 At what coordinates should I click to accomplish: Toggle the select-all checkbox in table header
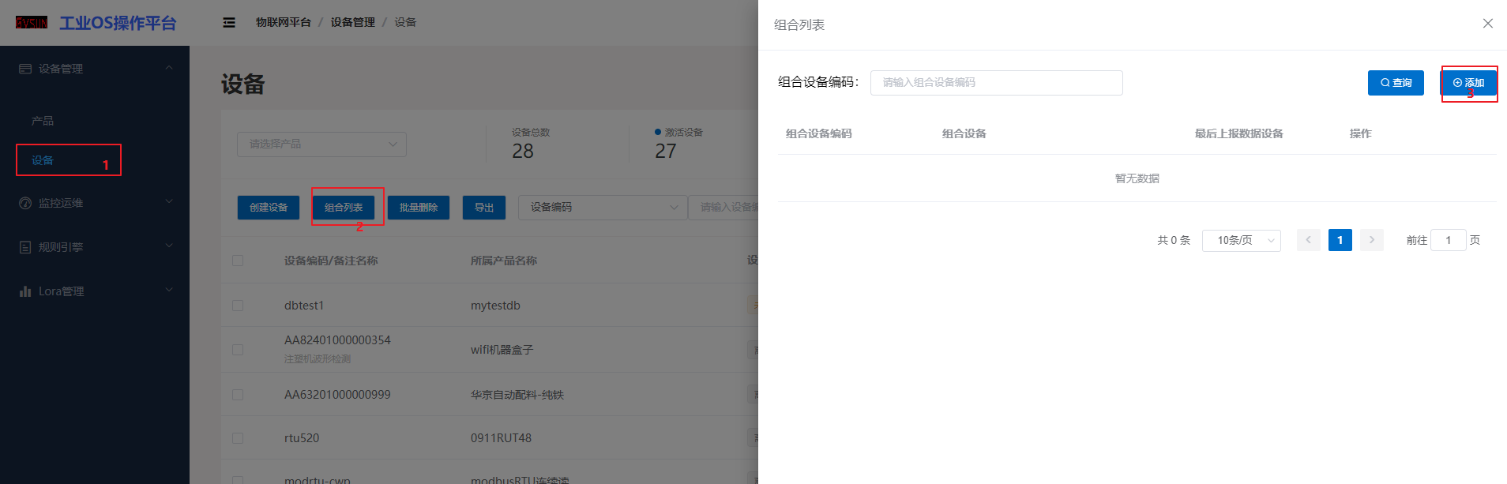tap(238, 261)
